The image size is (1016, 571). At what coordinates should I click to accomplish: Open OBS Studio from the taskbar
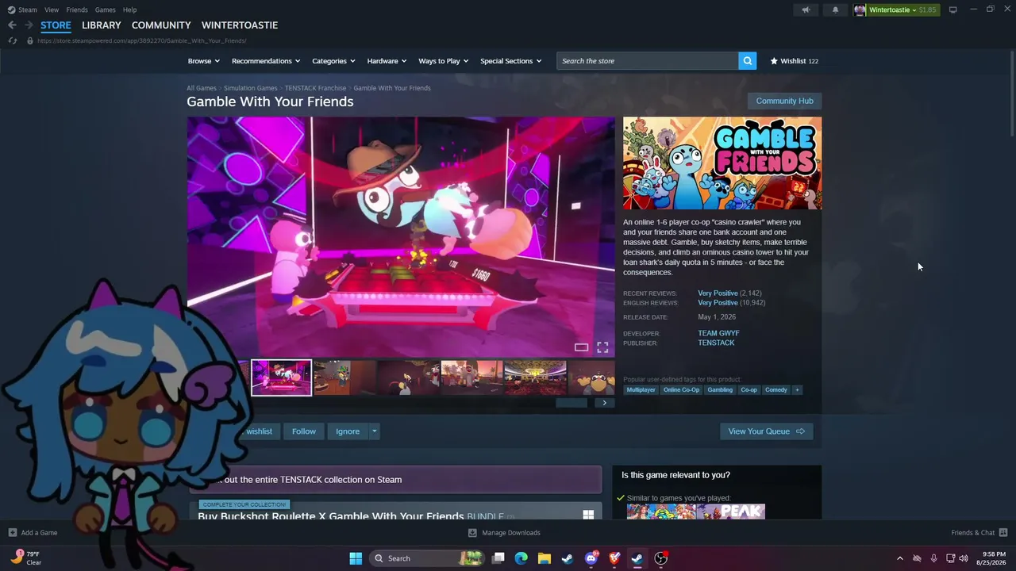point(660,558)
